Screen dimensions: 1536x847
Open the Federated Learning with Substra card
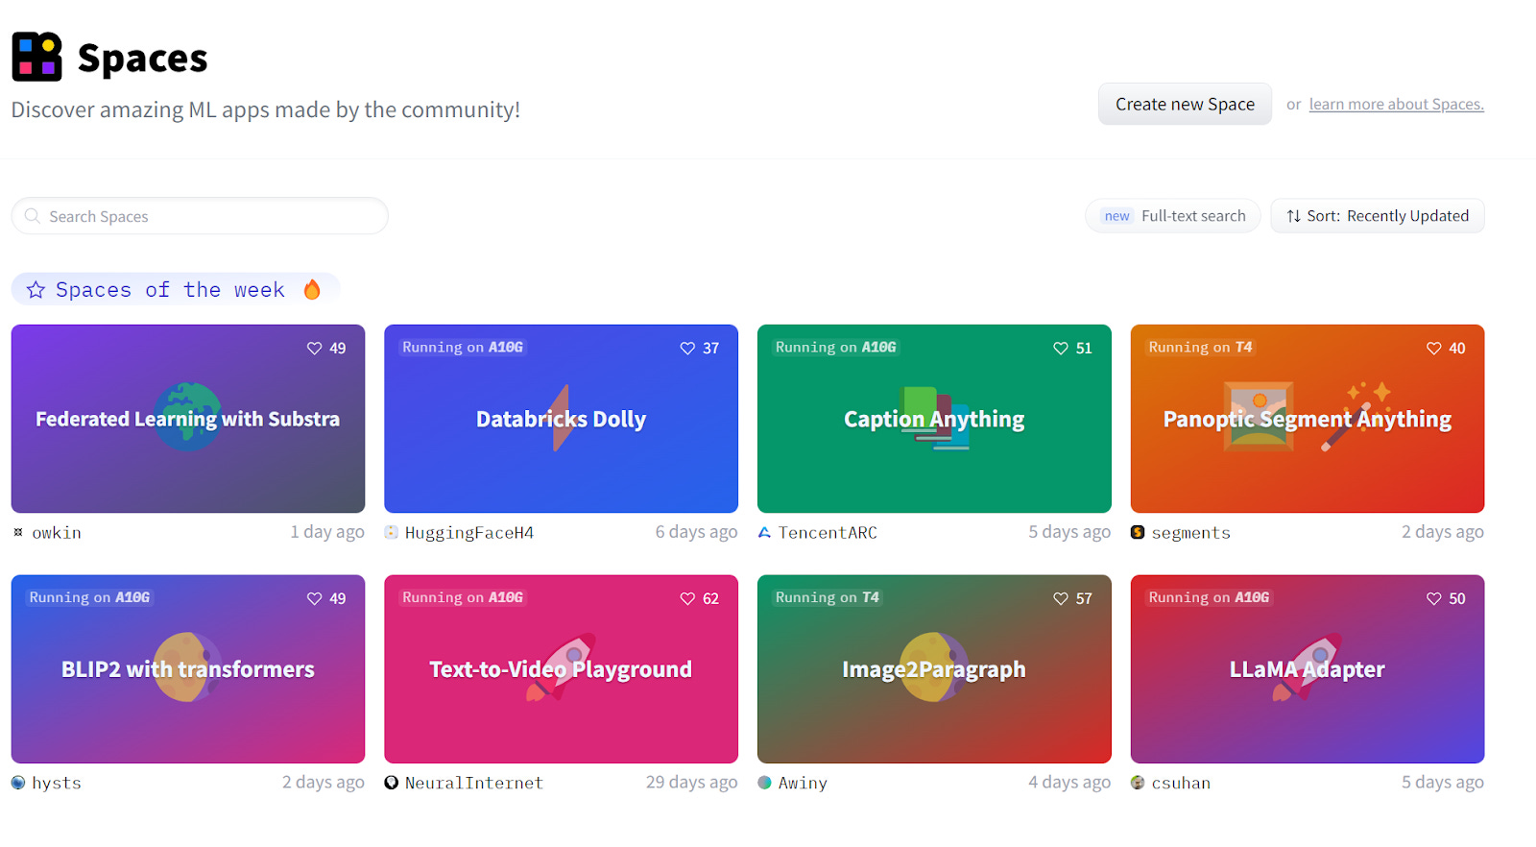pos(188,419)
